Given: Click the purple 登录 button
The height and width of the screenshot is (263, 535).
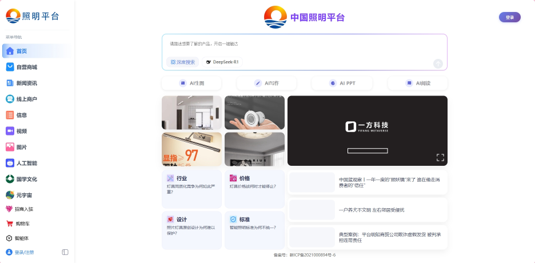Looking at the screenshot, I should tap(509, 17).
